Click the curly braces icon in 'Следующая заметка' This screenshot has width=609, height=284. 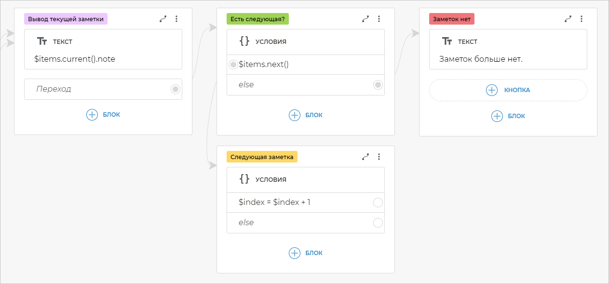point(244,179)
